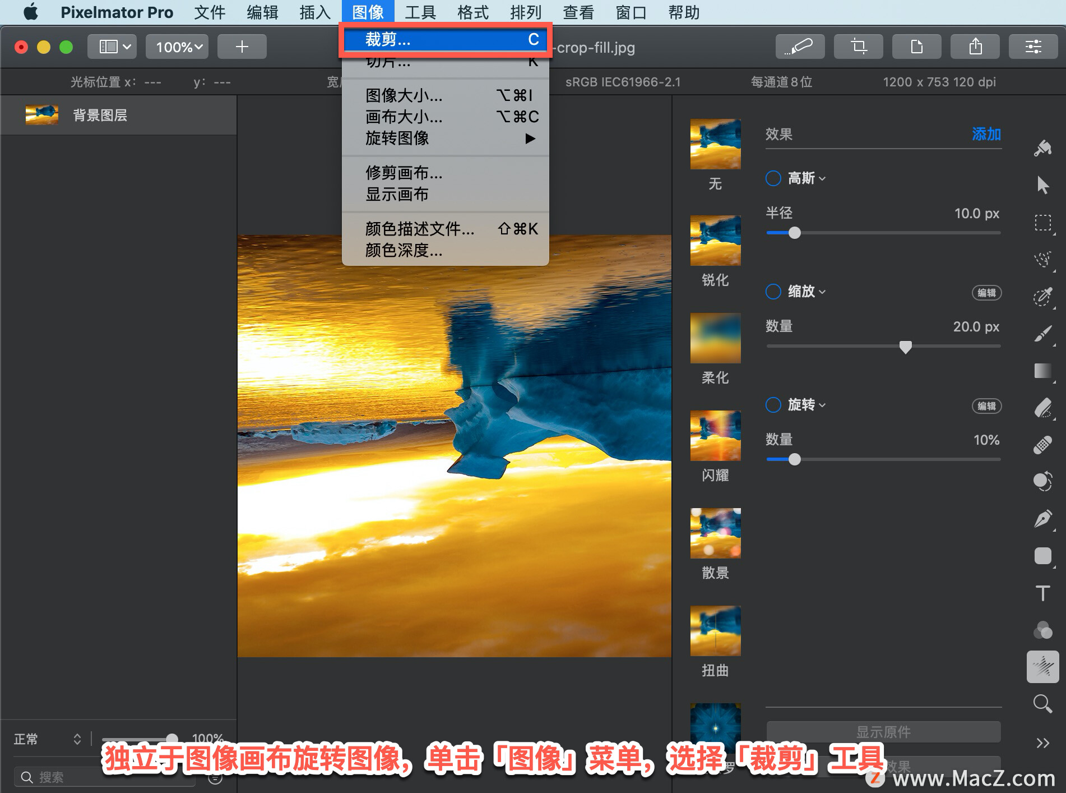The height and width of the screenshot is (793, 1066).
Task: Select the Repair bandage tool
Action: click(1042, 445)
